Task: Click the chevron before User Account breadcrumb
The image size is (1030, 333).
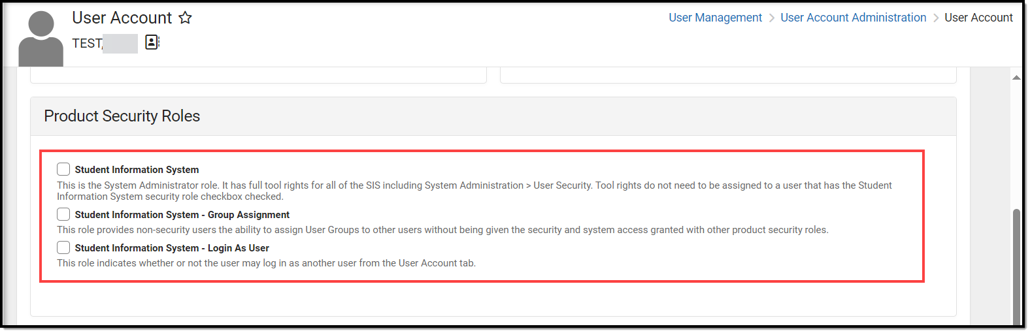Action: tap(935, 18)
